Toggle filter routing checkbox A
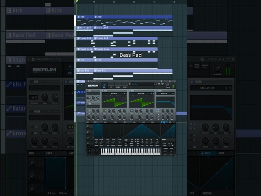This screenshot has height=196, width=261. point(157,109)
